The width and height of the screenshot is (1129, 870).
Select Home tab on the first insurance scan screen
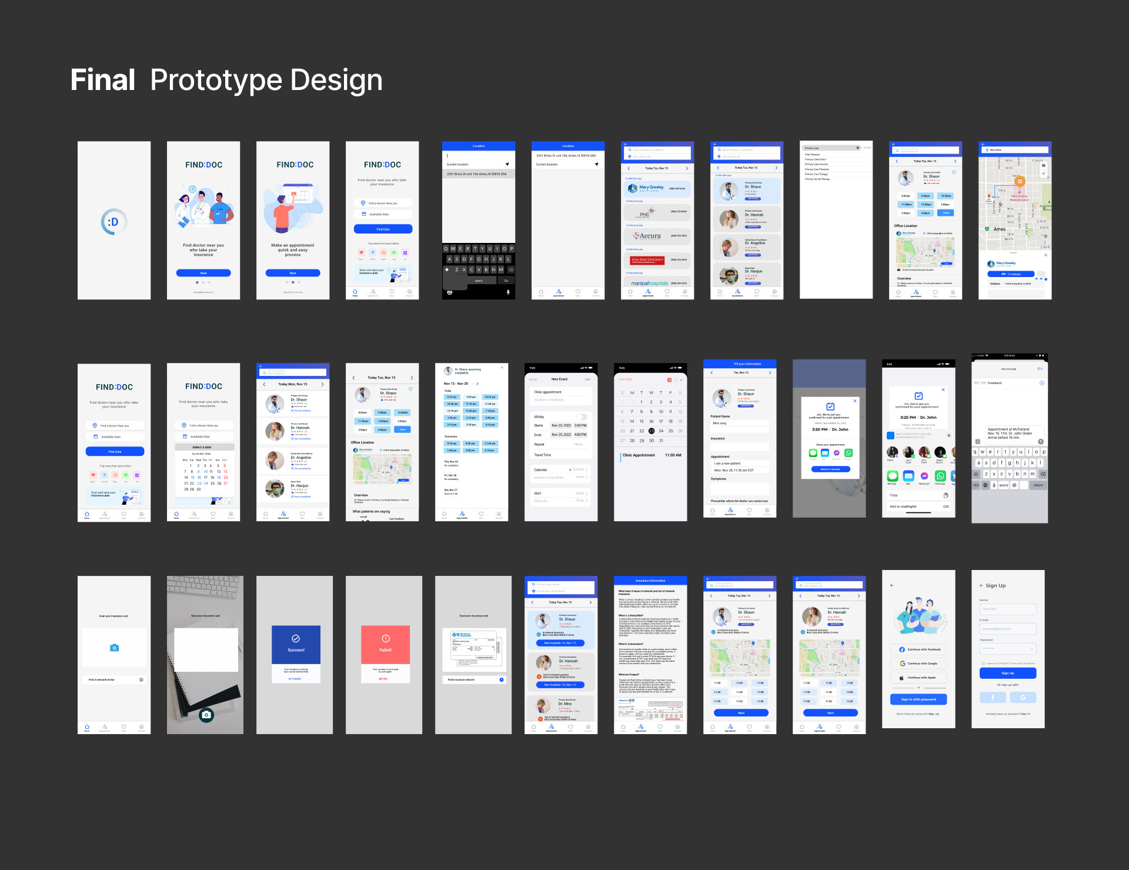(x=86, y=728)
